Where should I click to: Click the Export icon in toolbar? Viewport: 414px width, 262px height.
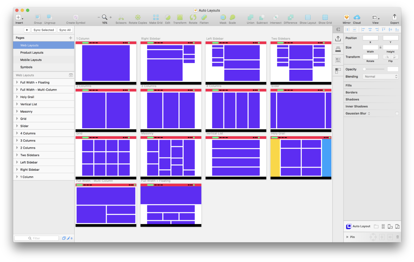pos(394,17)
